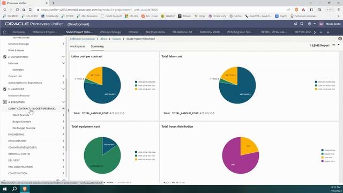Open the North America workspace tab

pos(155,32)
